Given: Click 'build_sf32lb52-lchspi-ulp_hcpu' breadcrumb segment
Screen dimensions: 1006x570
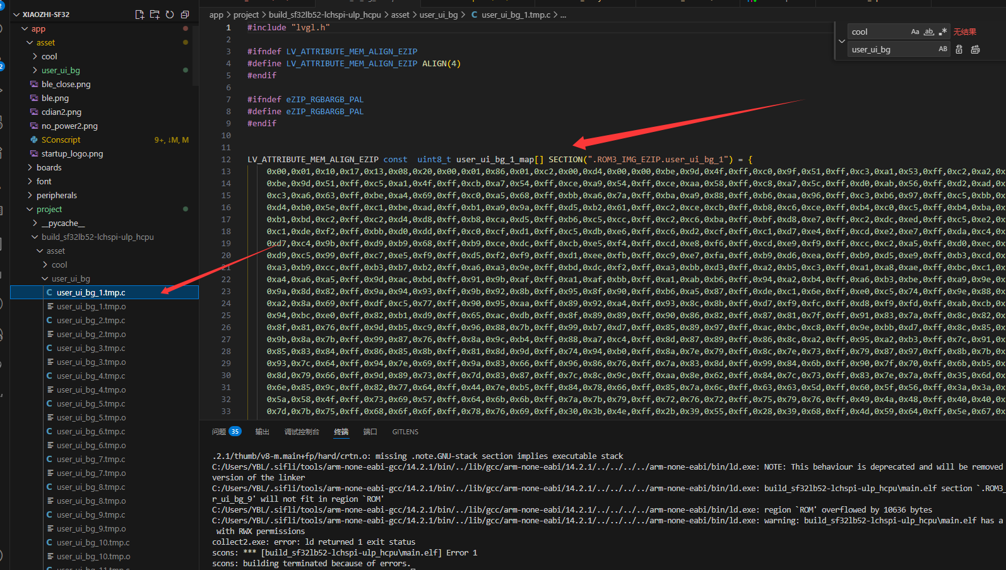Looking at the screenshot, I should pos(325,15).
